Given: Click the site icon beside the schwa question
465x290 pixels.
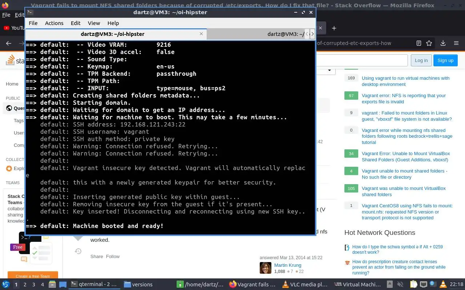Looking at the screenshot, I should (347, 247).
